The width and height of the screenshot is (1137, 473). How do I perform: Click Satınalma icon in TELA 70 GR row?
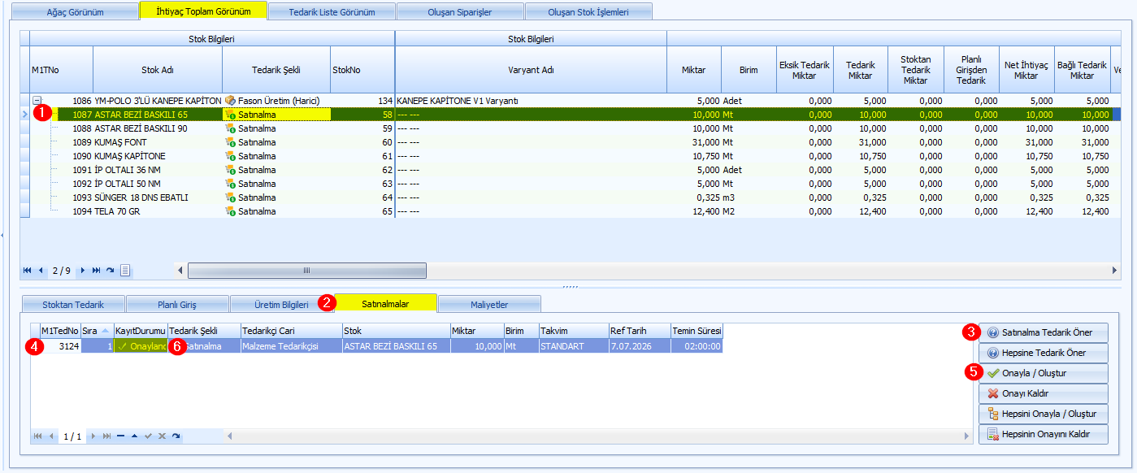pyautogui.click(x=230, y=211)
